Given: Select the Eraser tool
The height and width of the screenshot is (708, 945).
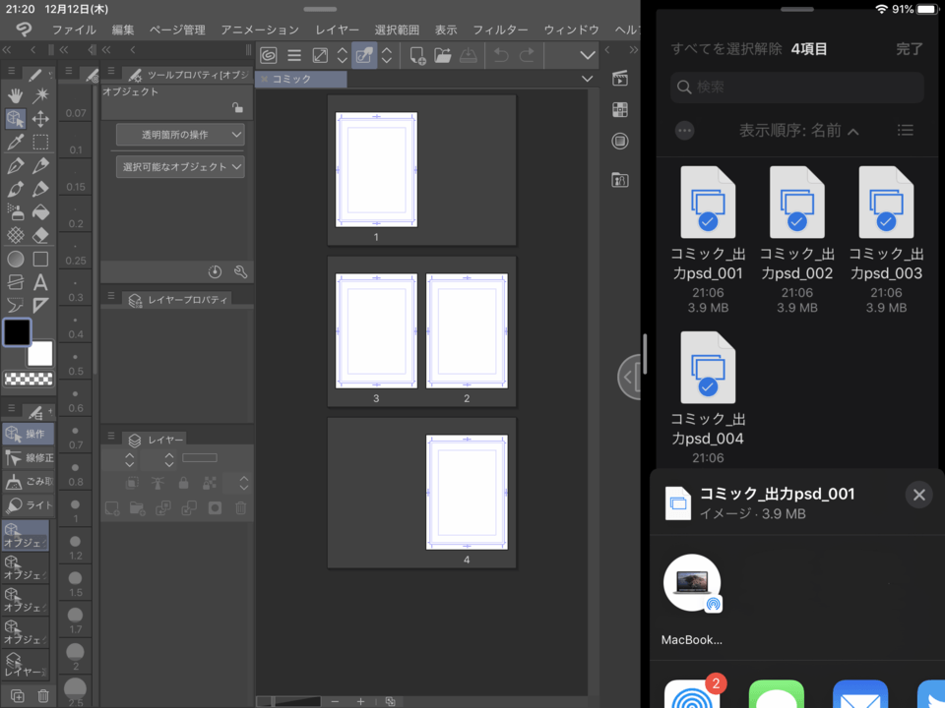Looking at the screenshot, I should point(40,236).
